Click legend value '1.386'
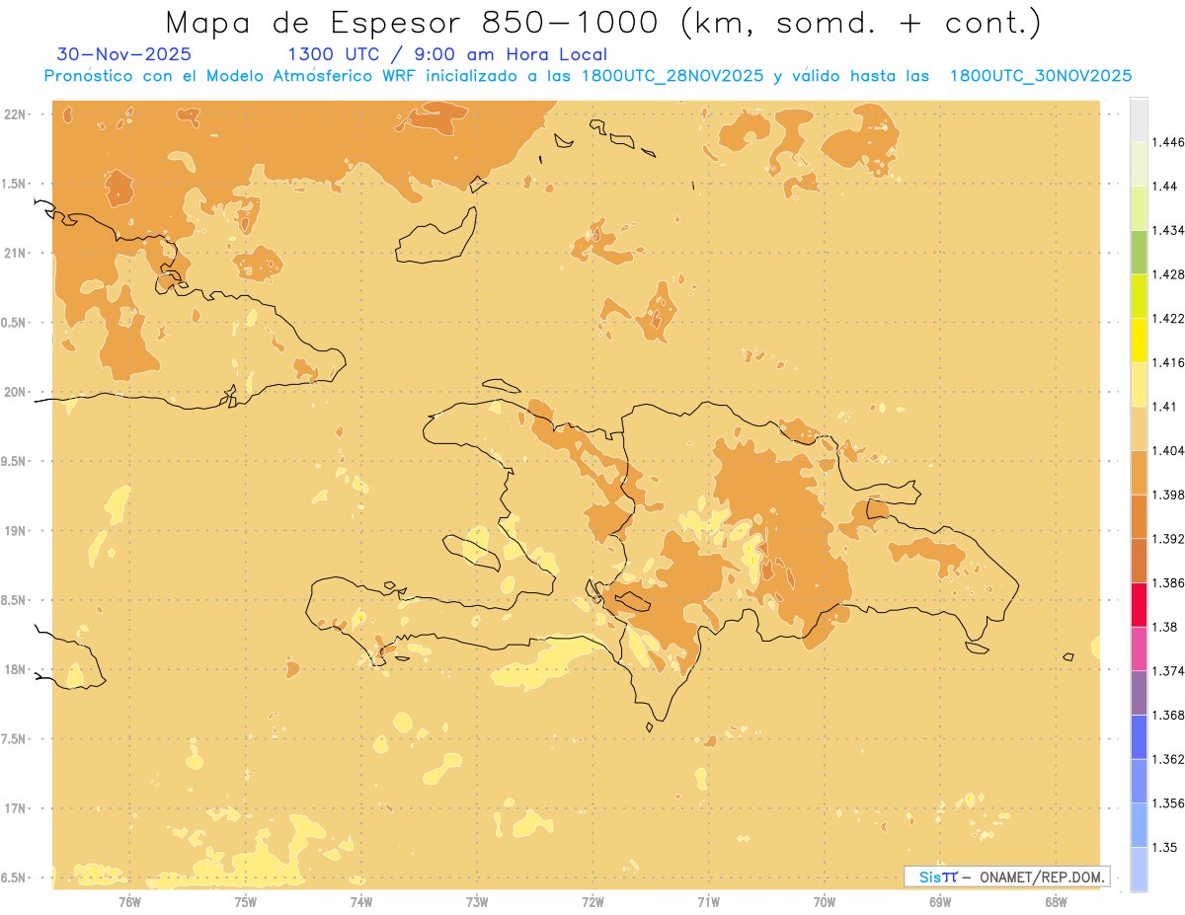Viewport: 1185px width, 915px height. (1167, 583)
